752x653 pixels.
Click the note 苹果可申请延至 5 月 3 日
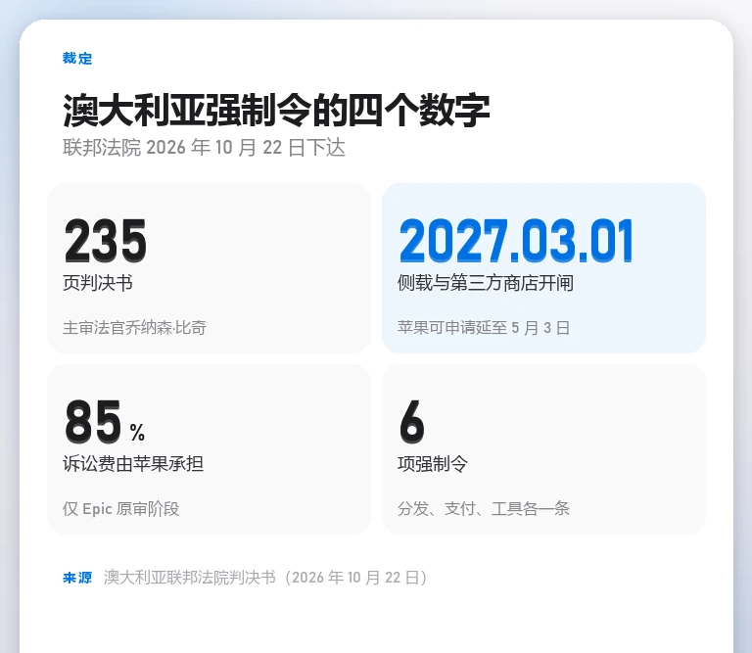pyautogui.click(x=484, y=328)
